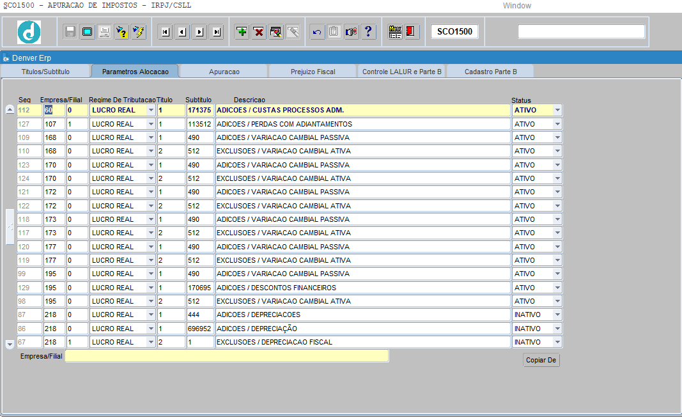Click the Undo arrow icon
The height and width of the screenshot is (420, 682).
[x=317, y=32]
